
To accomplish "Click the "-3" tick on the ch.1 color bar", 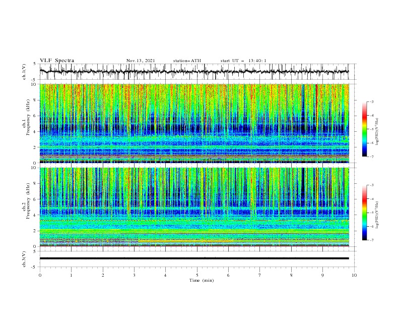I will [371, 101].
